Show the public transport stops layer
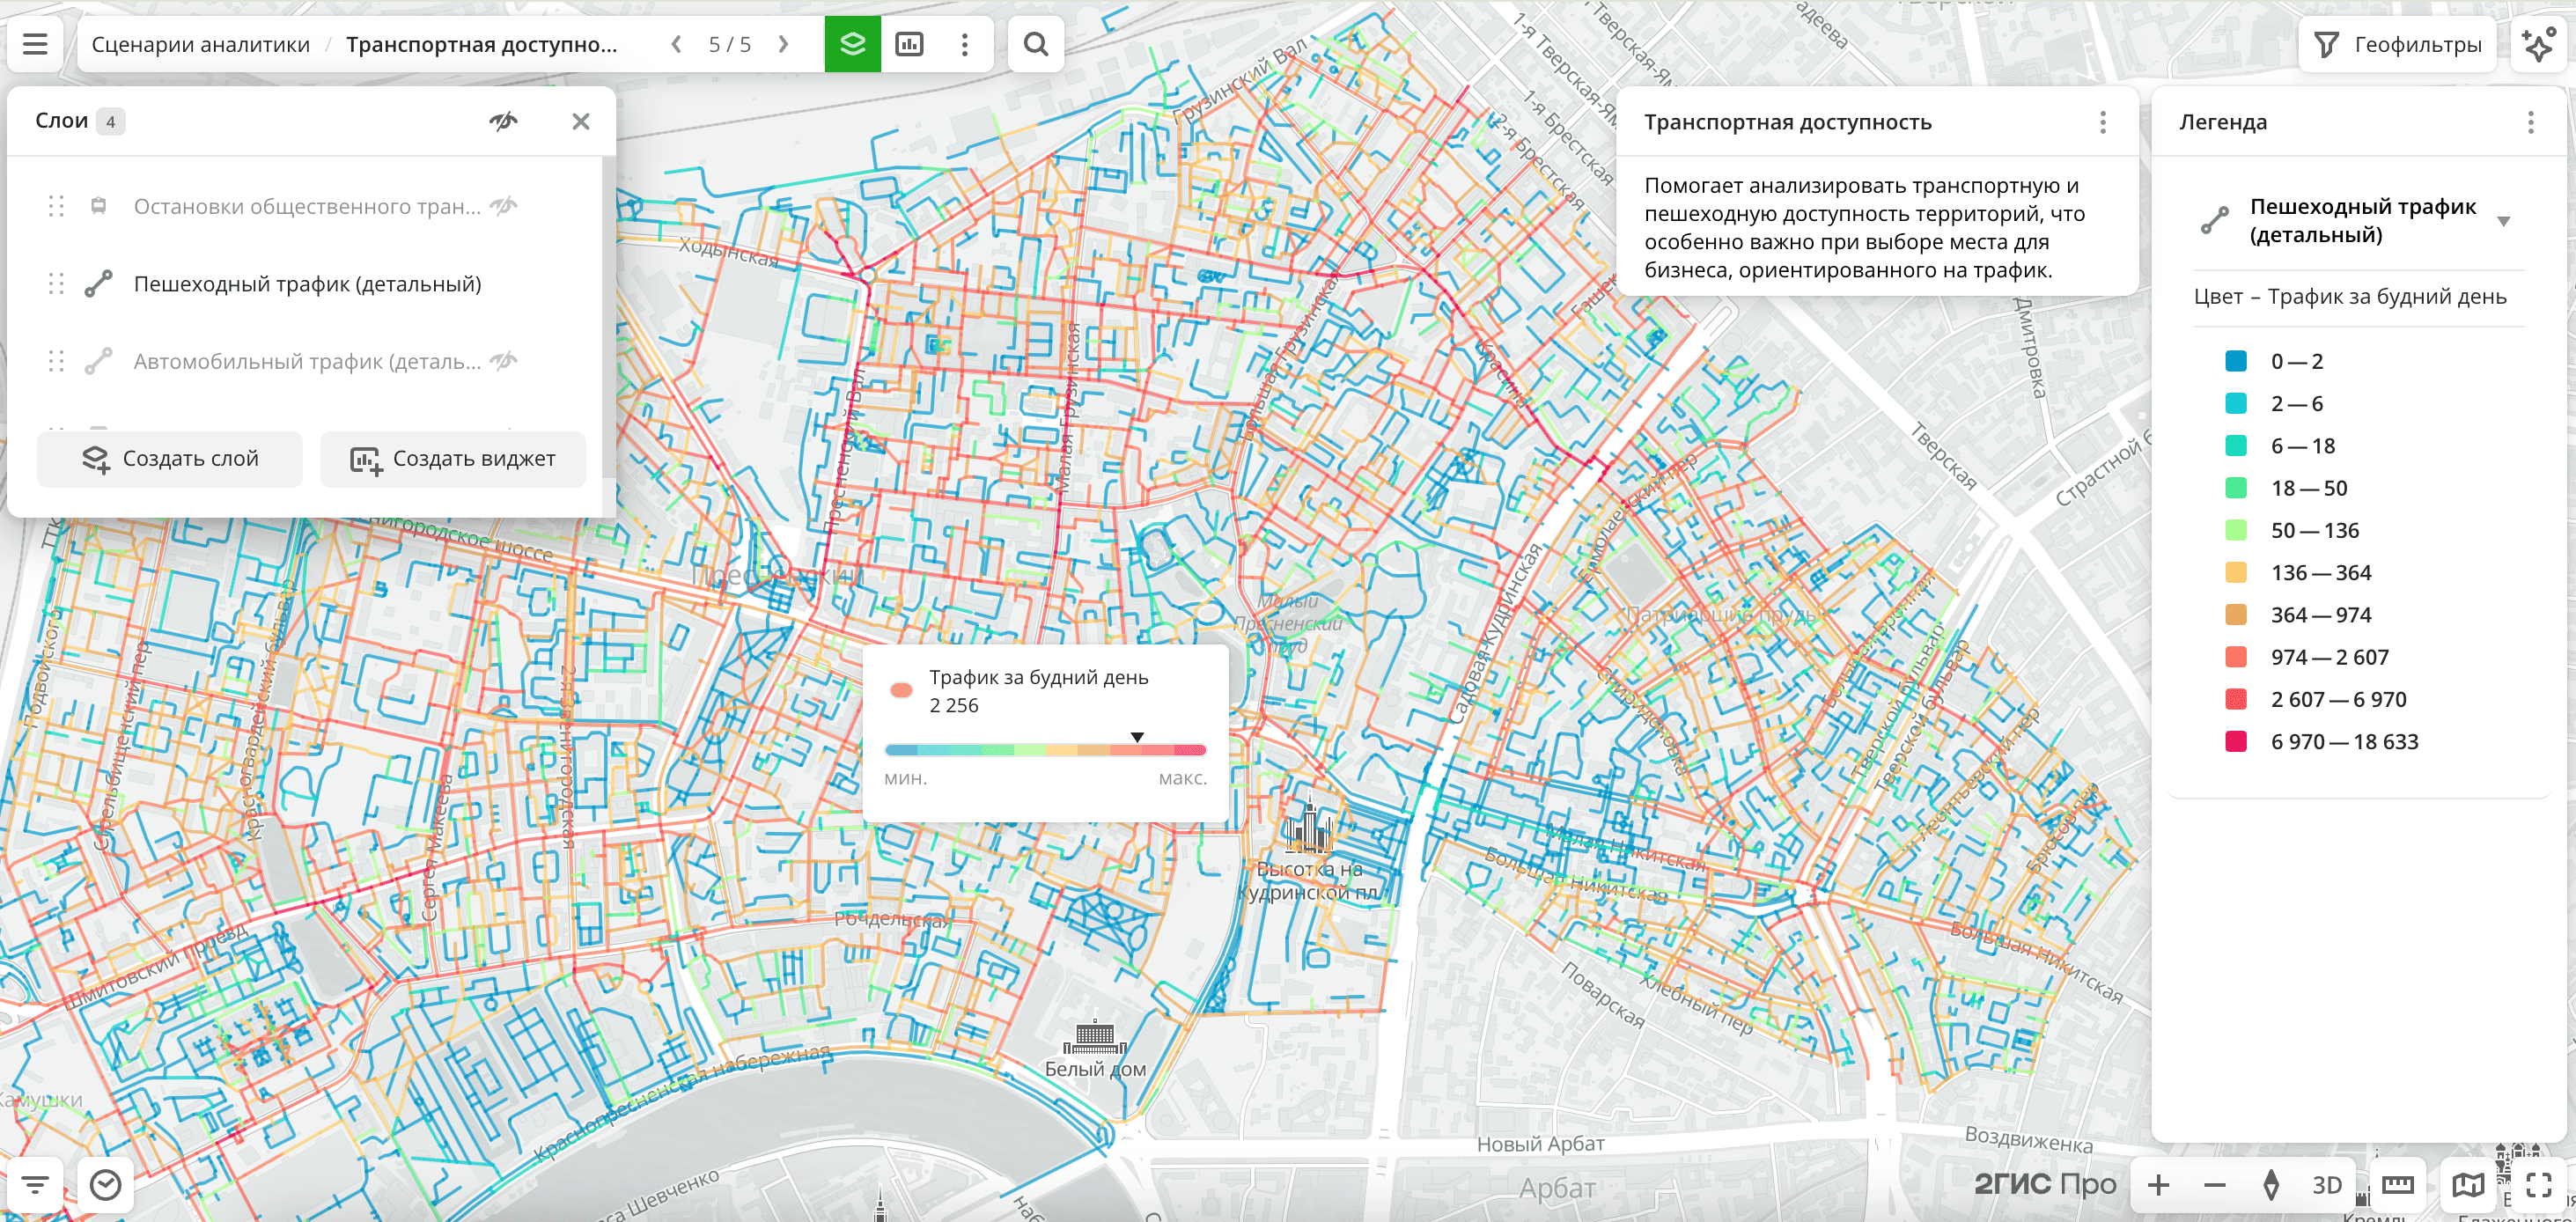 (x=503, y=206)
